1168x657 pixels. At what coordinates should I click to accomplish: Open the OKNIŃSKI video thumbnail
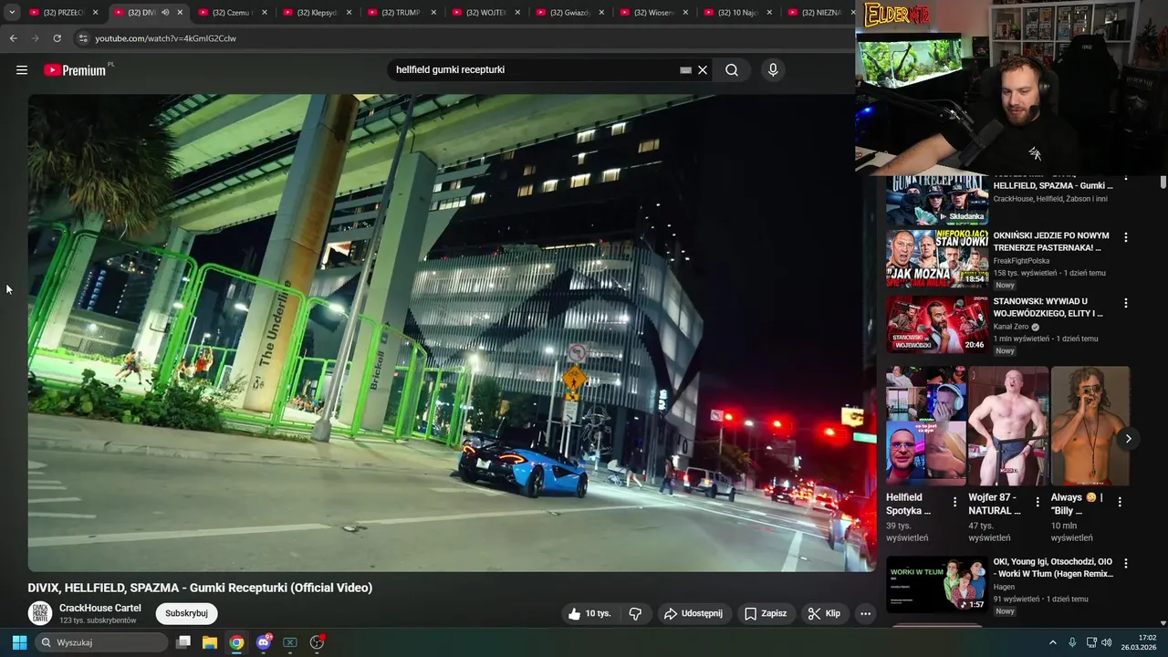pyautogui.click(x=937, y=258)
